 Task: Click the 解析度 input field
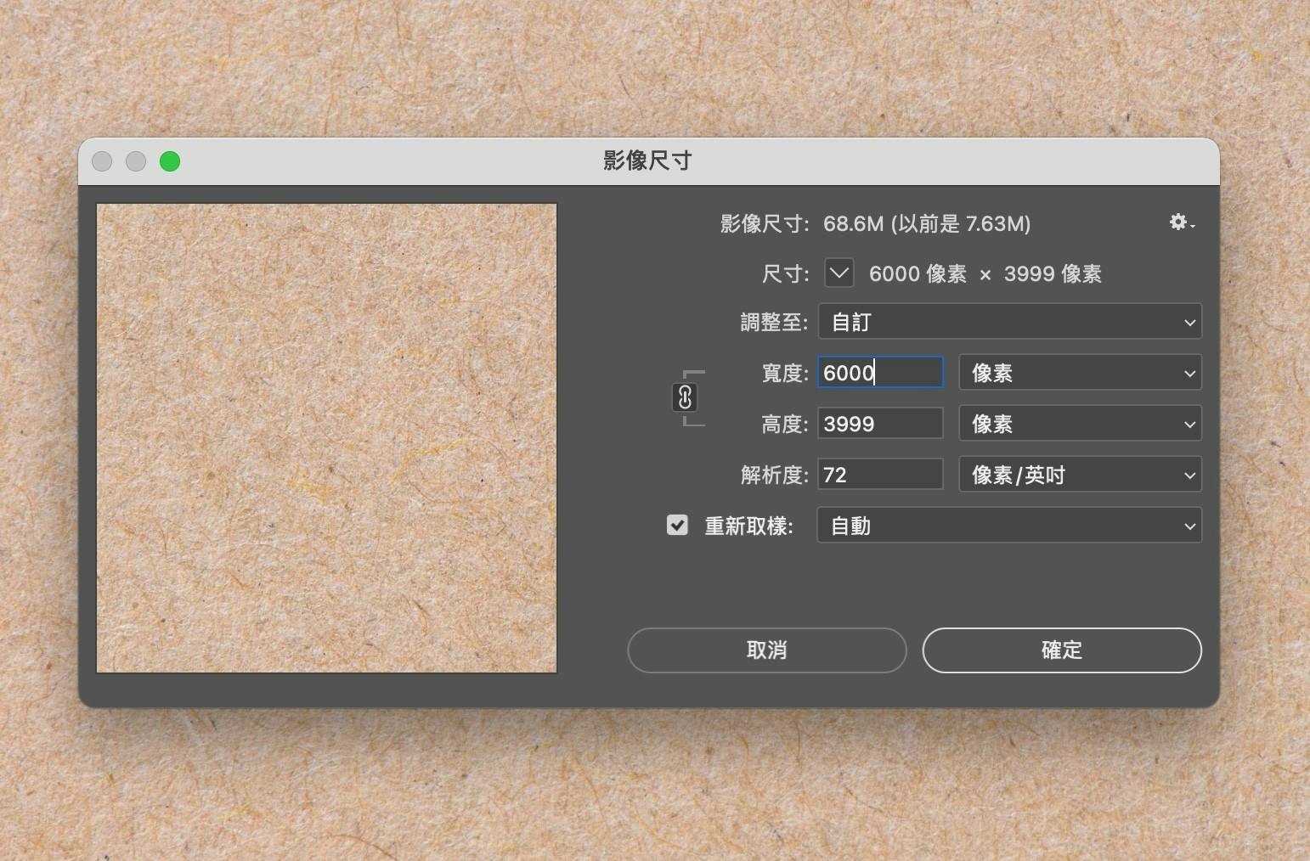(880, 475)
